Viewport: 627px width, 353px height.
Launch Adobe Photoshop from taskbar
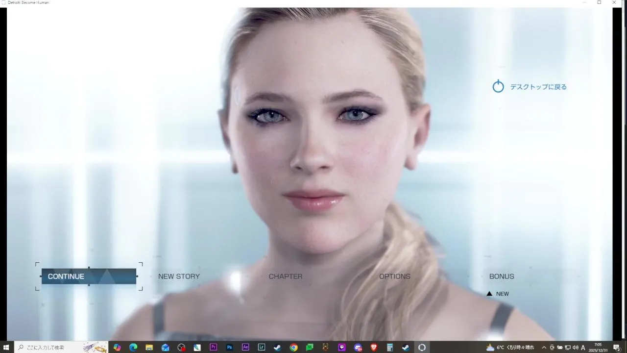229,348
